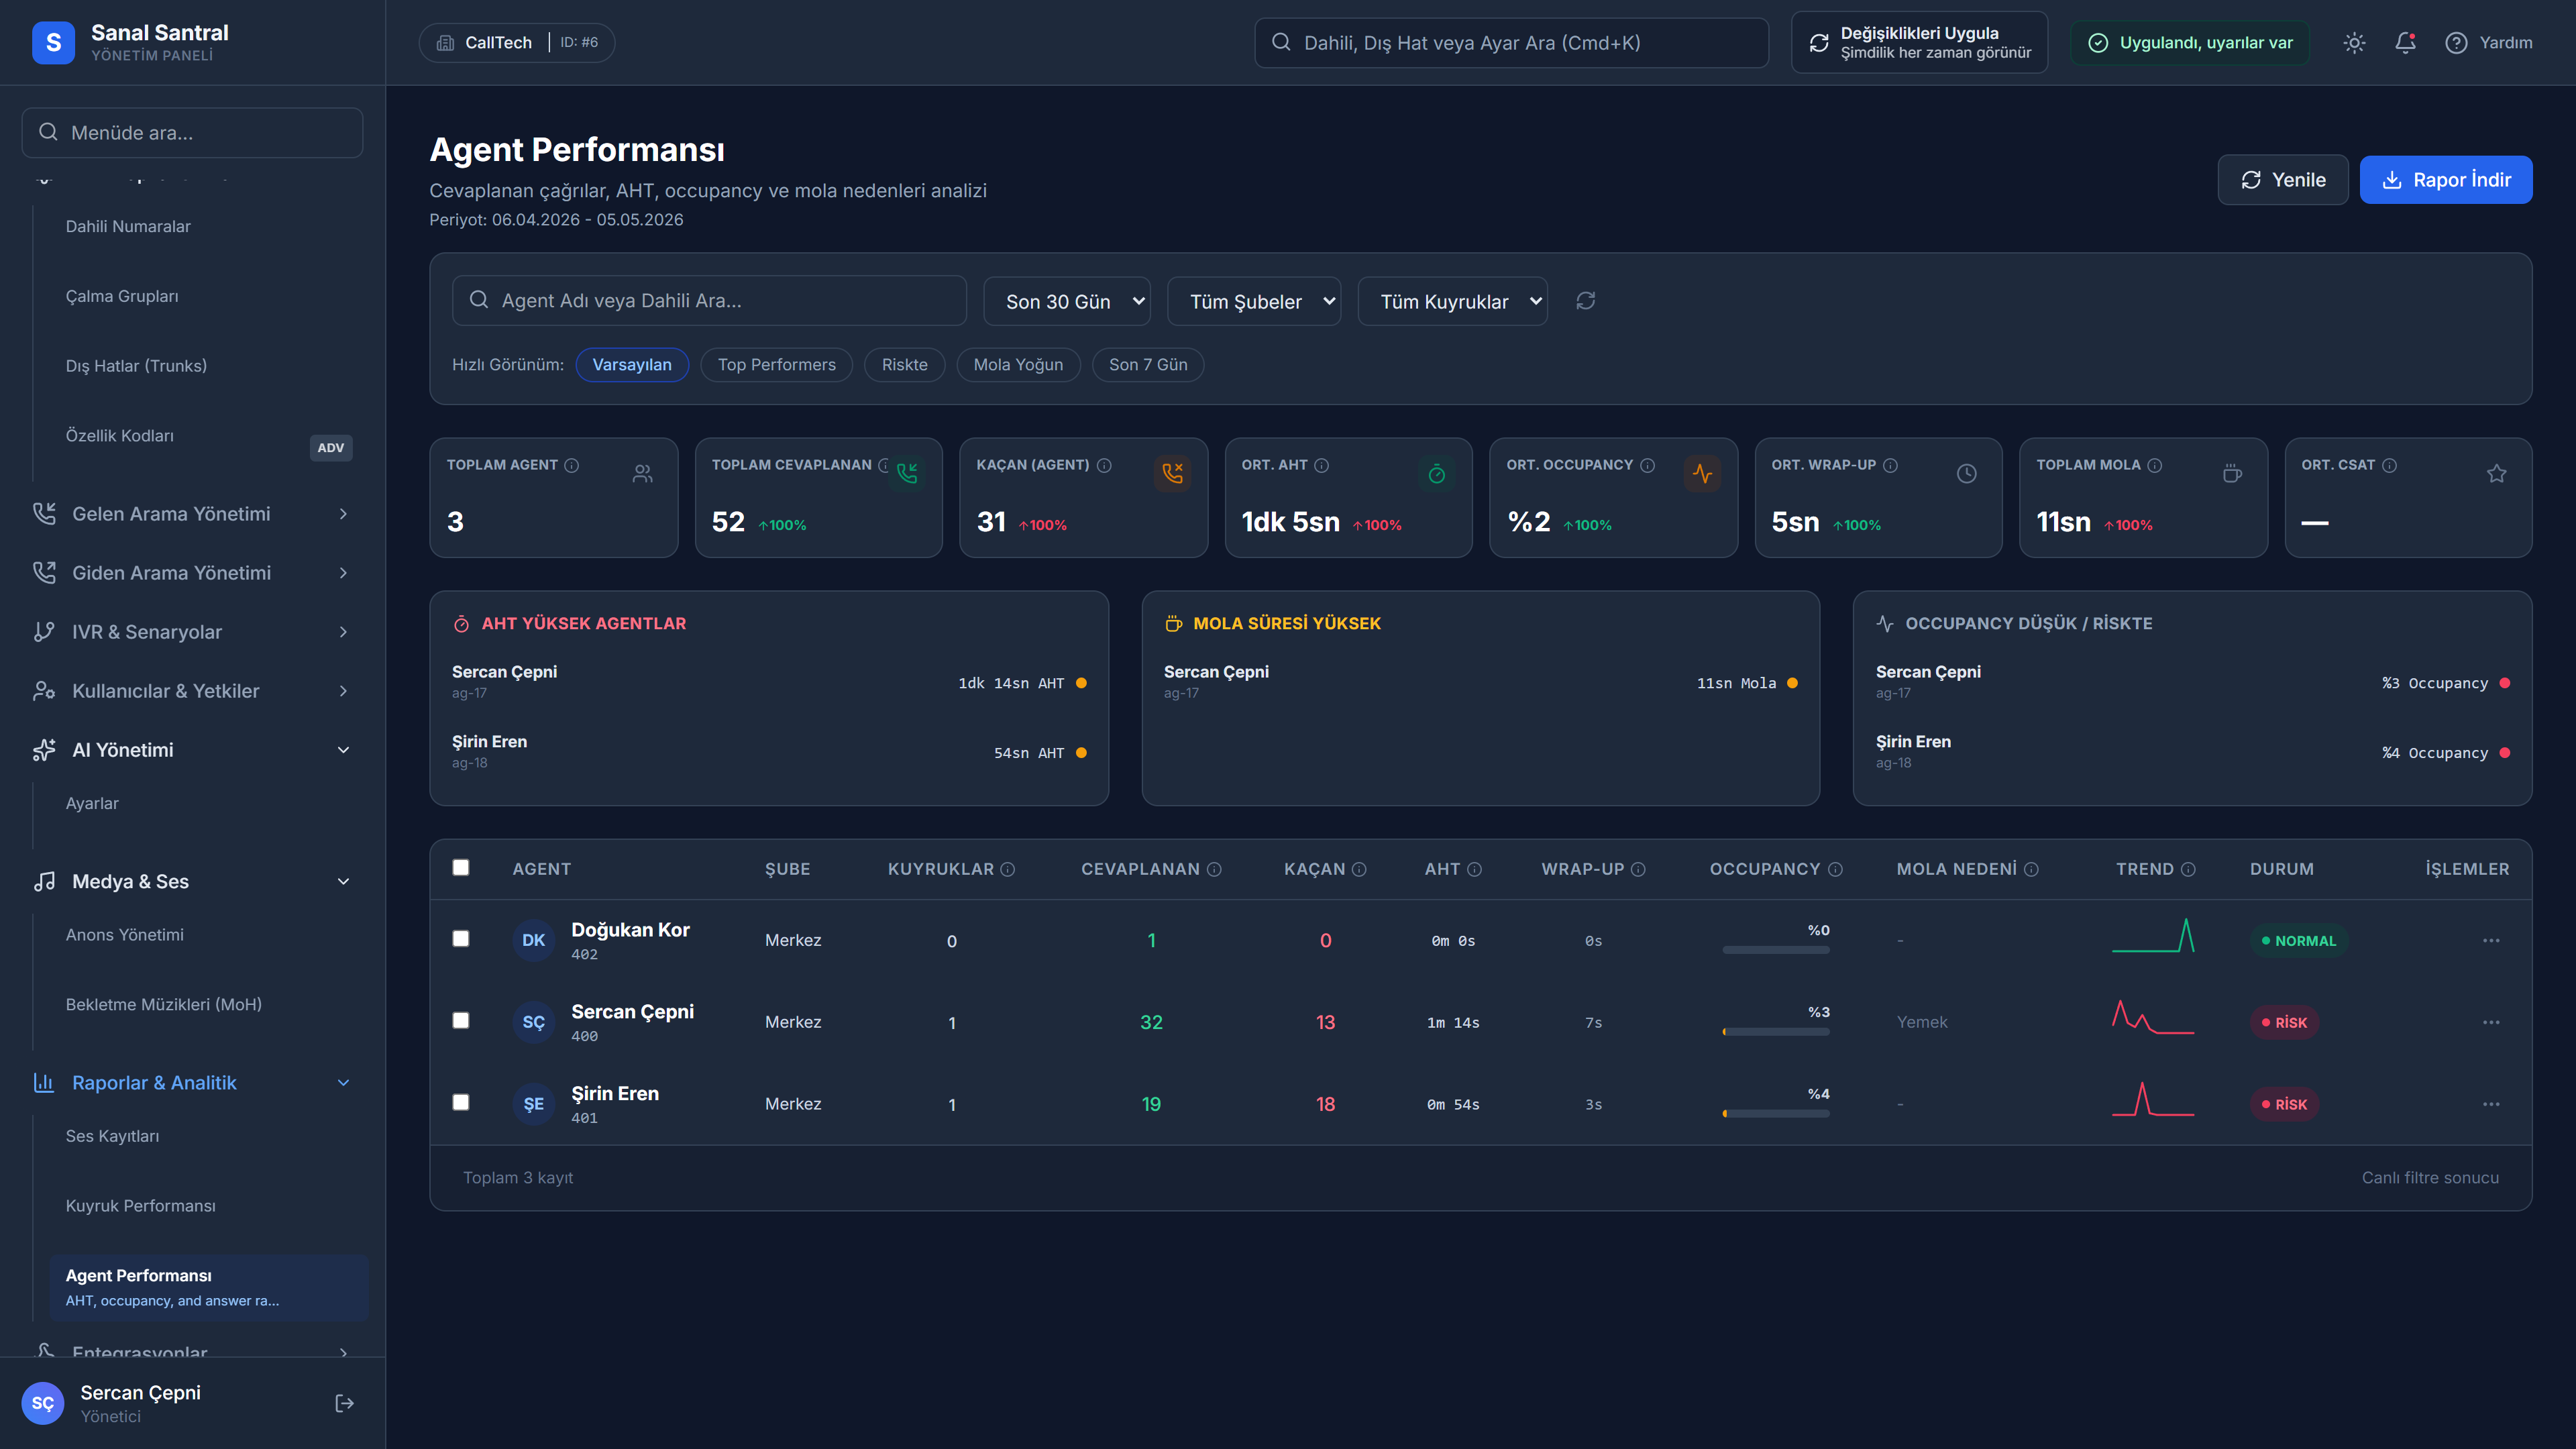Open notifications bell icon
This screenshot has height=1449, width=2576.
(2405, 43)
